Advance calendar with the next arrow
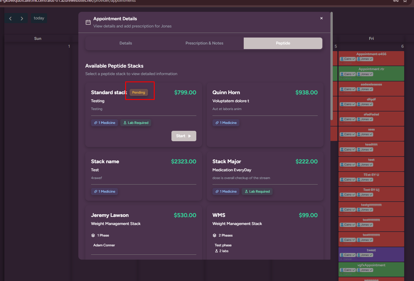The width and height of the screenshot is (414, 281). [22, 18]
